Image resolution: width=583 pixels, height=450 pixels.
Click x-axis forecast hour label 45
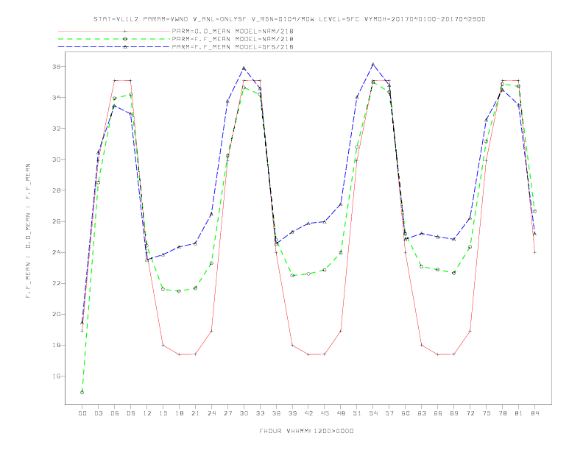[325, 413]
